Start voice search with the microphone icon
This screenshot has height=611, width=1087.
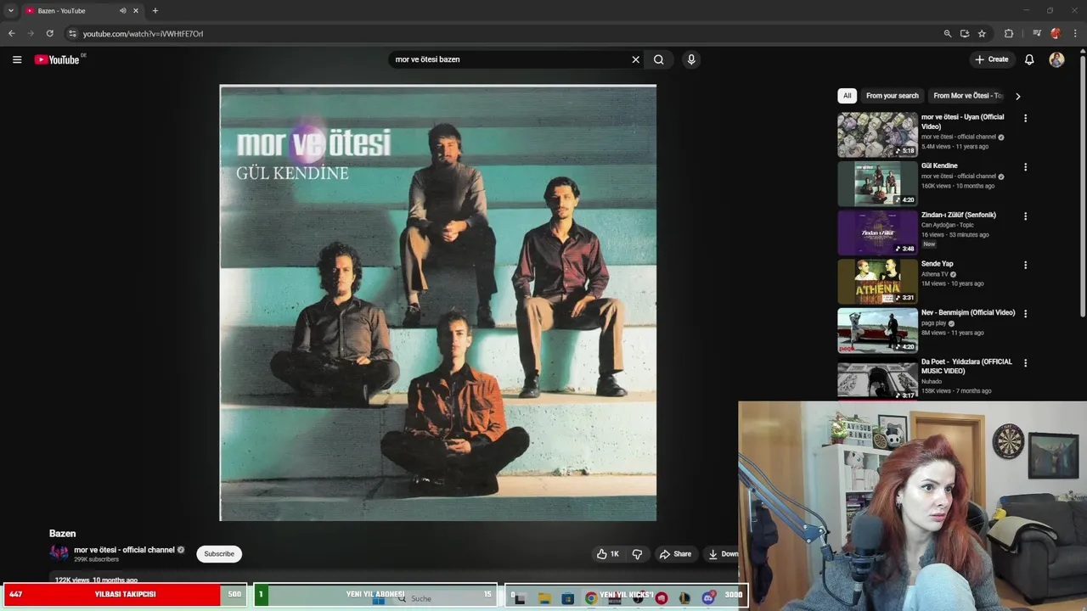(691, 59)
